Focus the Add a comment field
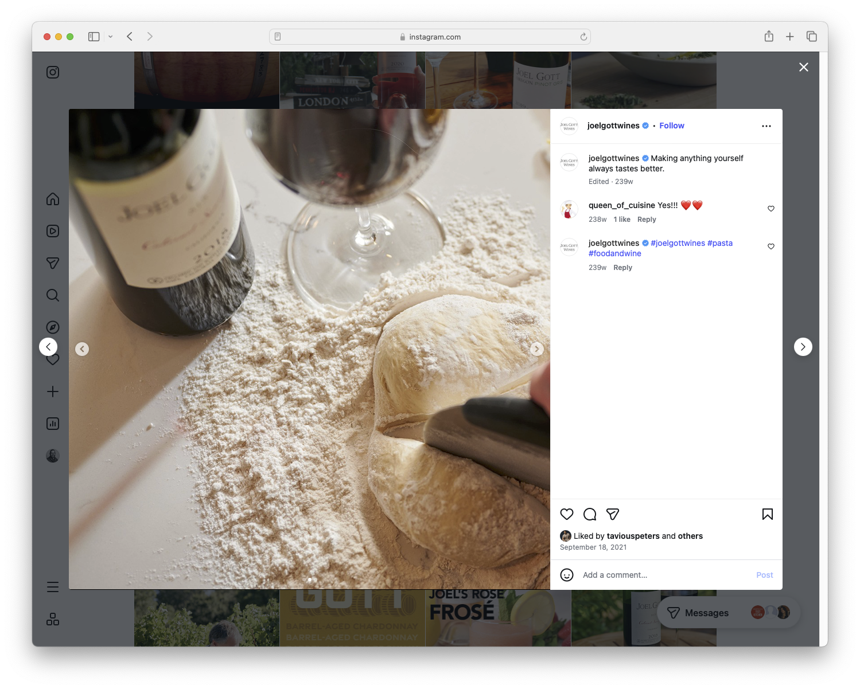Viewport: 860px width, 689px height. coord(666,575)
